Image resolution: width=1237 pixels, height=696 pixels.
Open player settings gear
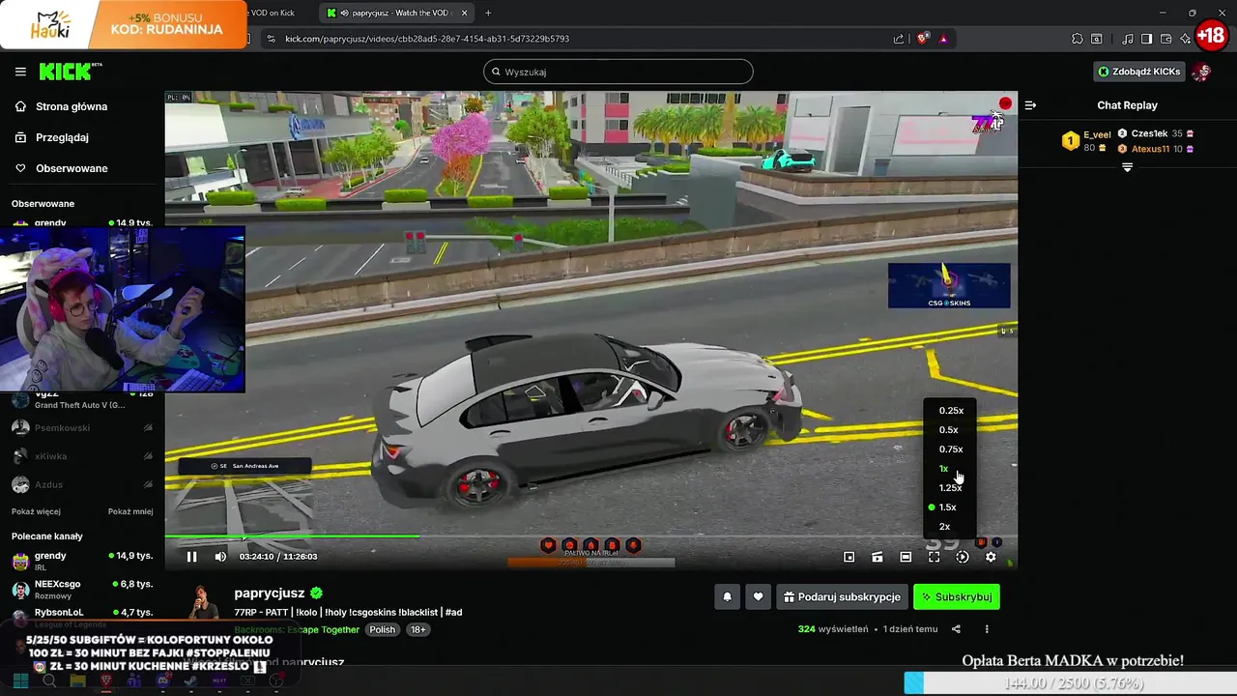coord(991,557)
